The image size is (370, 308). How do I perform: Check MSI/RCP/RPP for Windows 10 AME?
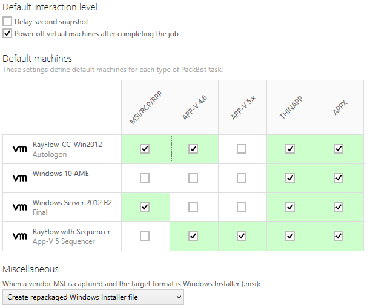point(145,178)
